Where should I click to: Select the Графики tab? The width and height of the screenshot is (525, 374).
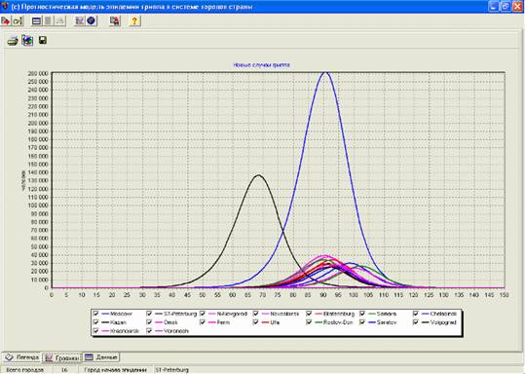pos(62,357)
